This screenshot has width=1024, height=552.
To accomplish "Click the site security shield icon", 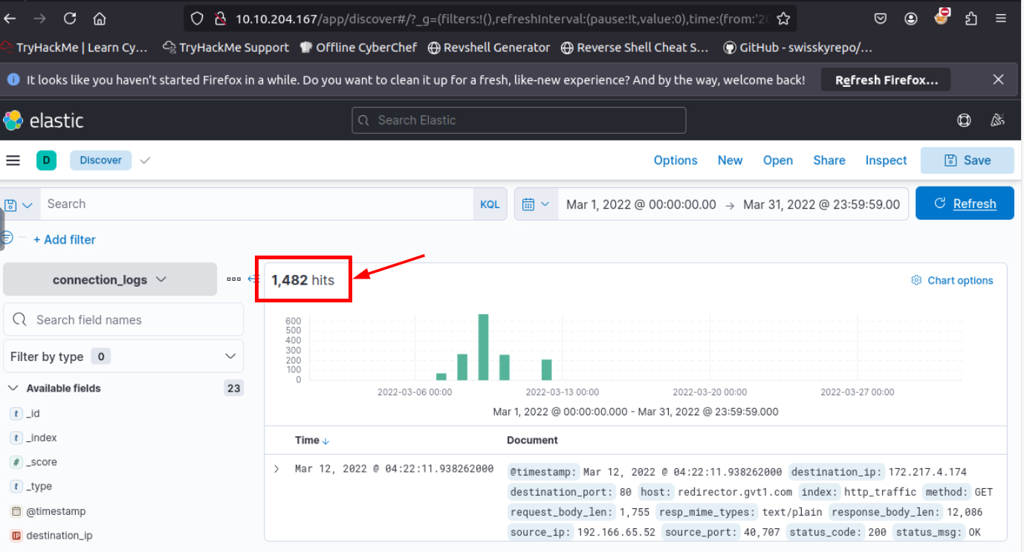I will [x=195, y=19].
